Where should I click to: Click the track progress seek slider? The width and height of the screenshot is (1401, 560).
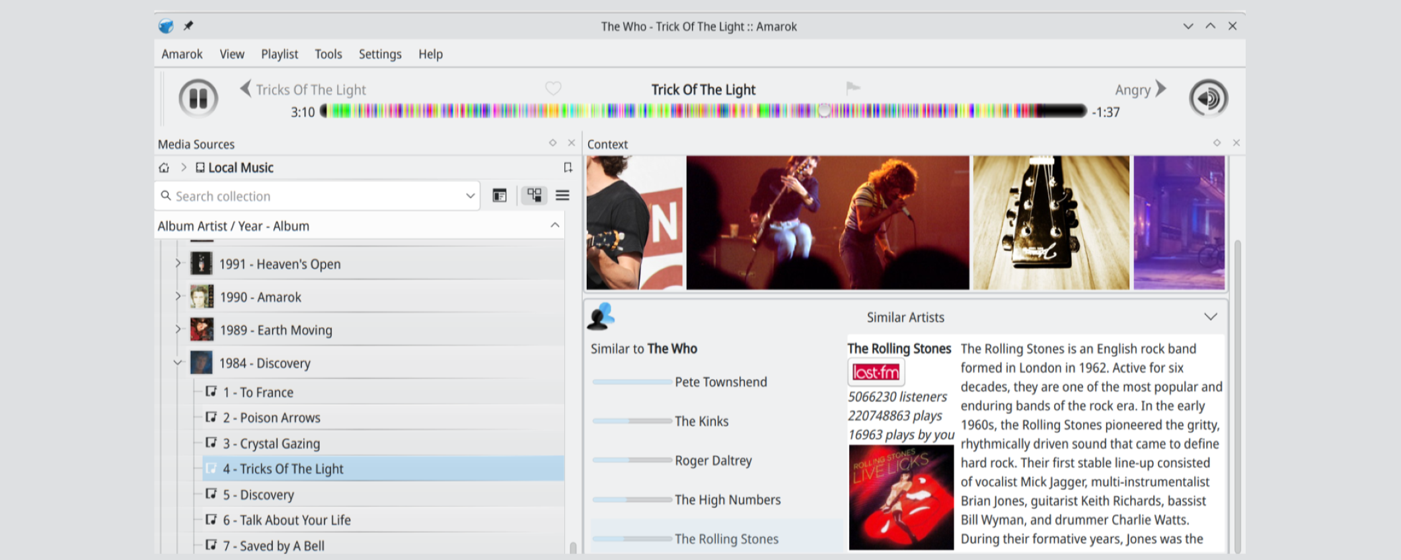click(x=704, y=111)
